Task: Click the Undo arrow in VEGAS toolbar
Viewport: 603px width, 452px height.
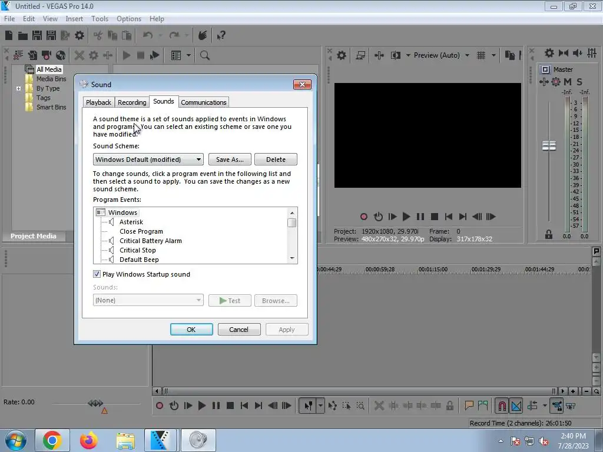Action: pos(148,35)
